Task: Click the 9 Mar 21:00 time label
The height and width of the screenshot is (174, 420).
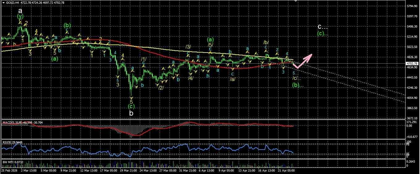Action: click(68, 170)
